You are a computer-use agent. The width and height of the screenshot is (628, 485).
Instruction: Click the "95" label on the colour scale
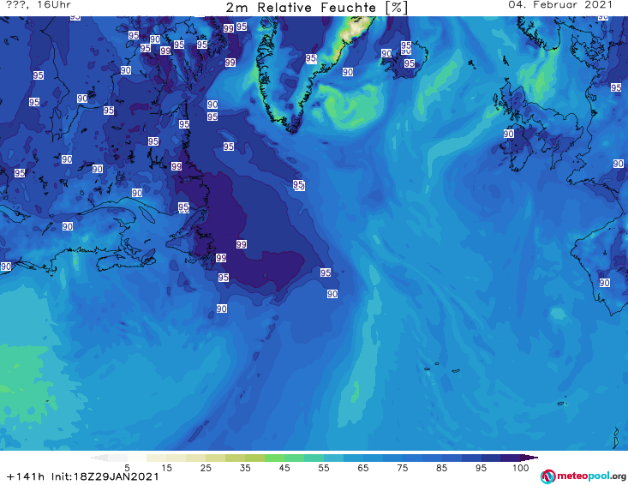(481, 468)
